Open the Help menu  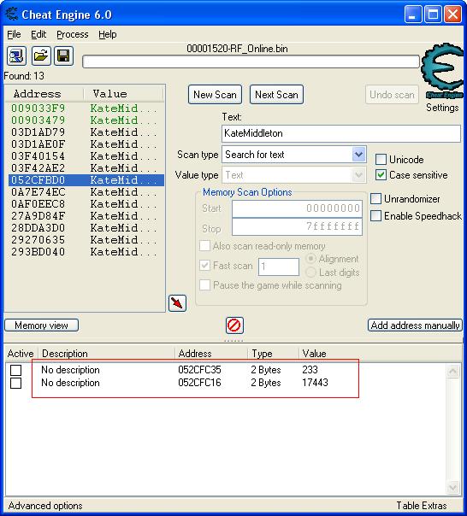pyautogui.click(x=108, y=34)
